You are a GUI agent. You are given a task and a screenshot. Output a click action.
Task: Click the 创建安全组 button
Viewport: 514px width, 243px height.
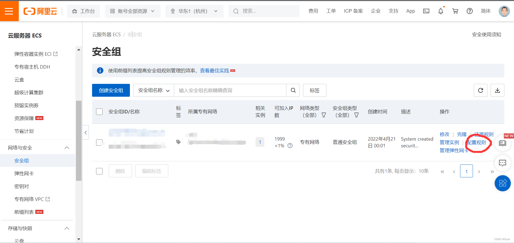111,90
